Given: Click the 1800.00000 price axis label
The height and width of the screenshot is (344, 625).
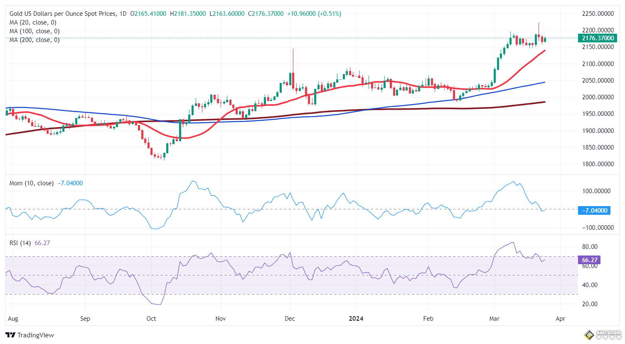Looking at the screenshot, I should point(598,164).
